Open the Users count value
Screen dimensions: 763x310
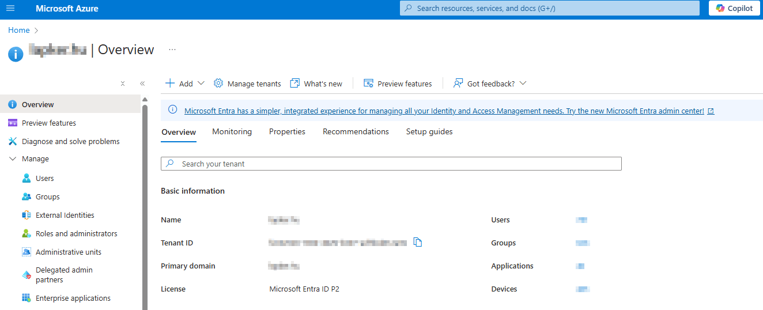click(581, 220)
